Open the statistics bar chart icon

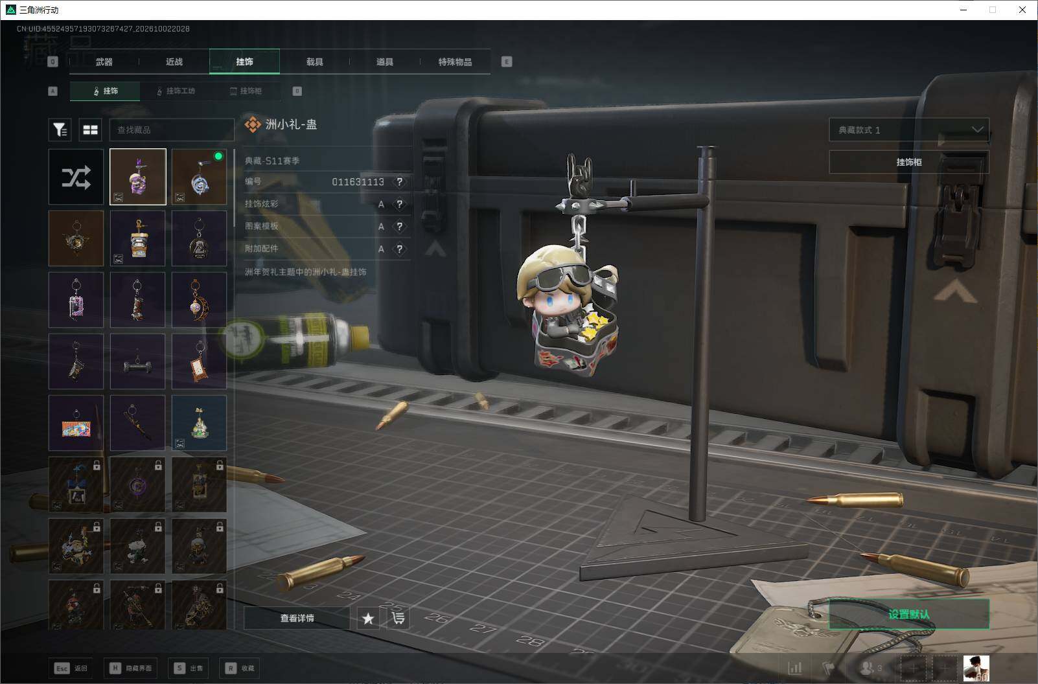click(794, 668)
